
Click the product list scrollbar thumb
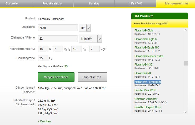(186, 63)
